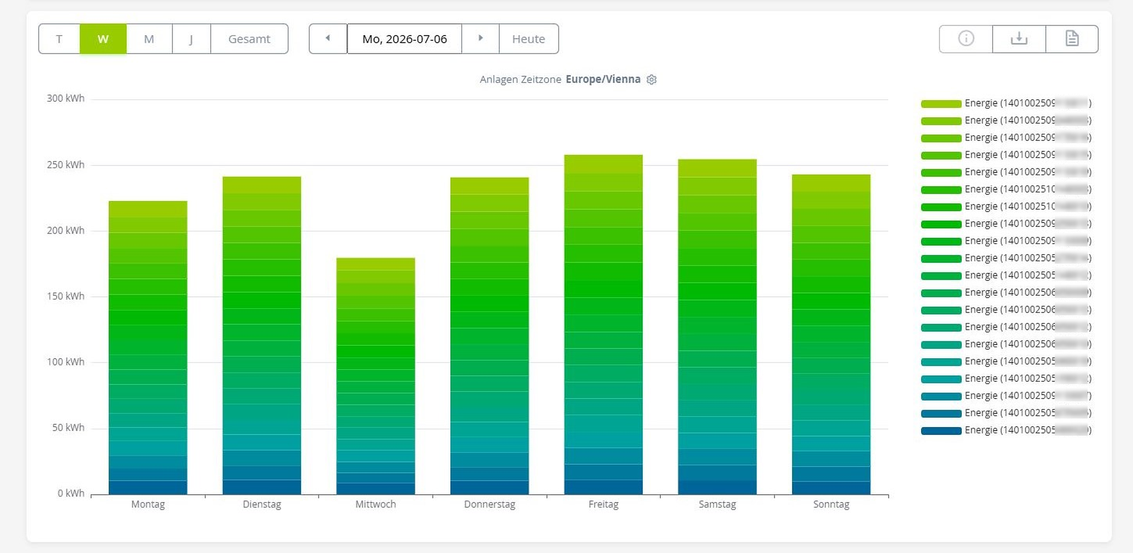Screen dimensions: 1133x553
Task: Go to next week arrow
Action: [481, 39]
